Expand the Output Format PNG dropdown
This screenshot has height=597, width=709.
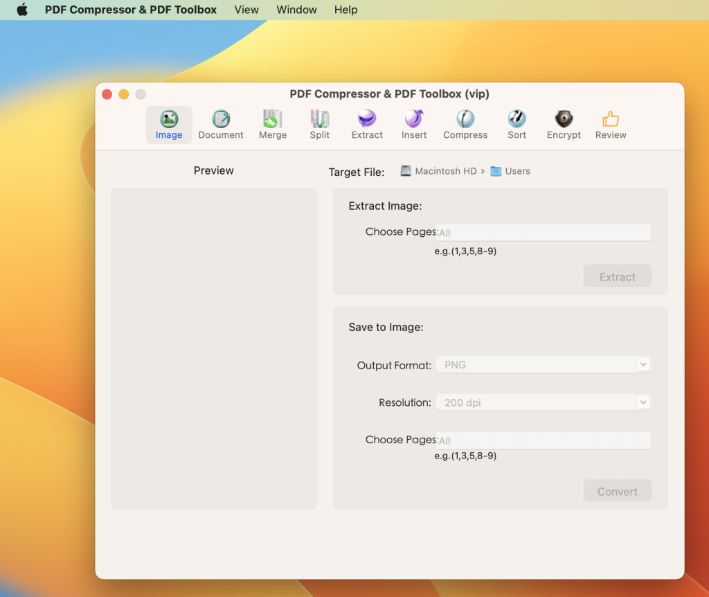tap(544, 364)
